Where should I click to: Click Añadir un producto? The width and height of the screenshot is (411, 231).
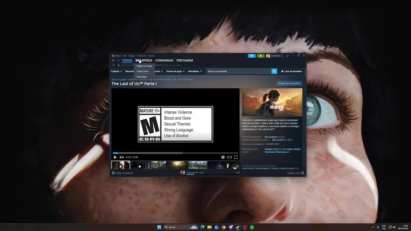pos(125,173)
